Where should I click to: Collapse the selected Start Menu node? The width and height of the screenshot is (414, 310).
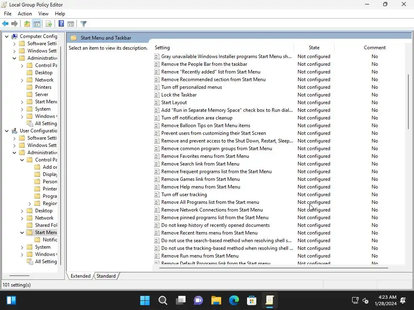click(x=22, y=232)
